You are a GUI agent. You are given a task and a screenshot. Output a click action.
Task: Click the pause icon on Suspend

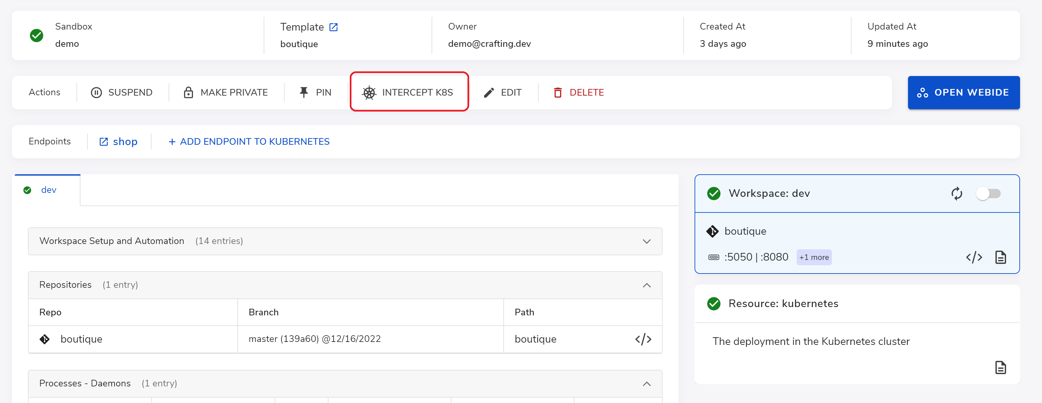pos(96,93)
